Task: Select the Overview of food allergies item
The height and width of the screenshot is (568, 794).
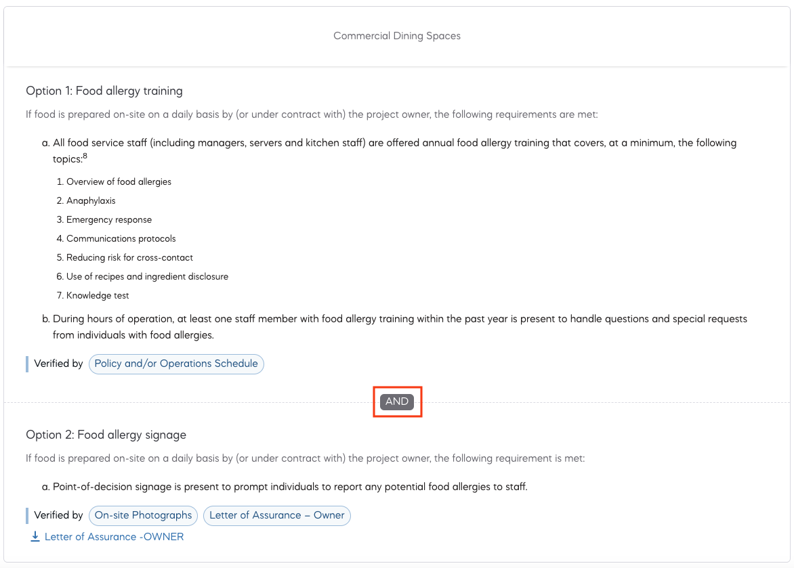Action: [119, 182]
